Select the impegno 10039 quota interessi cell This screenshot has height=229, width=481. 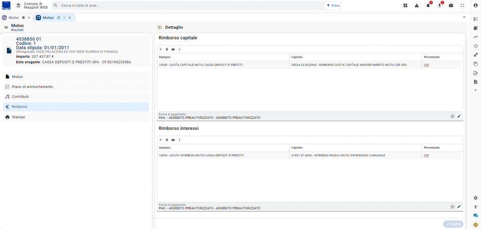(x=223, y=155)
